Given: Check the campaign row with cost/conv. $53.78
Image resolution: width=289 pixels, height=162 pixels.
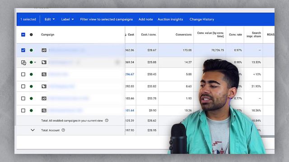Looking at the screenshot, I should tap(23, 99).
